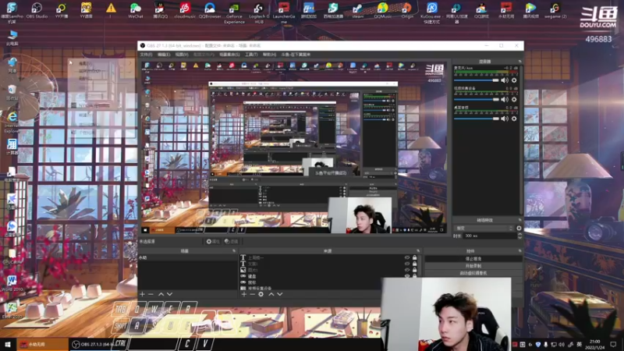Click the Start Virtual Camera button
The width and height of the screenshot is (624, 351).
coord(473,273)
